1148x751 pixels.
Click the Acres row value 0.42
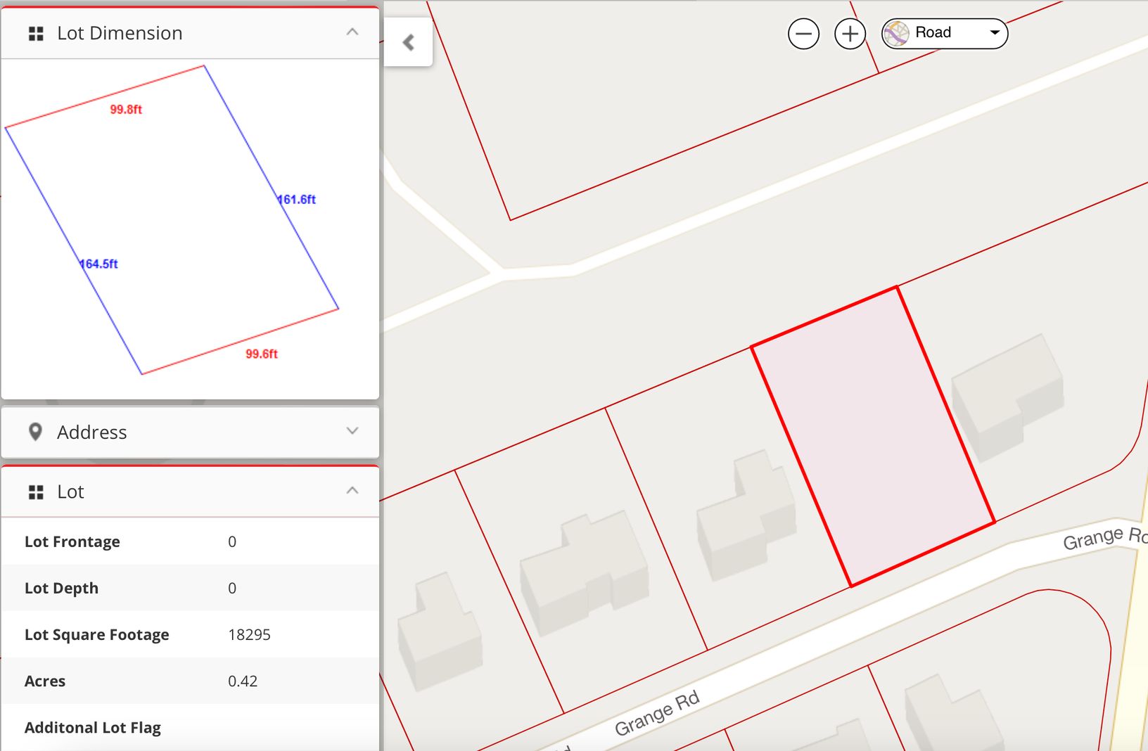click(243, 681)
